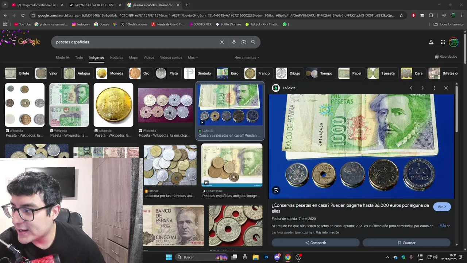Click the Ver button in the preview panel
The image size is (467, 263).
[x=442, y=207]
